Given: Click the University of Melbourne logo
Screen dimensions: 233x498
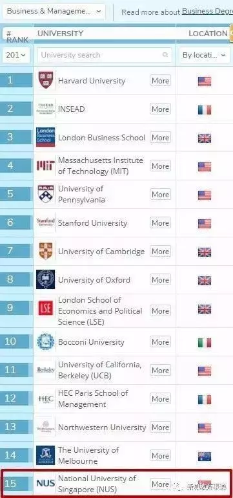Looking at the screenshot, I should point(45,455).
